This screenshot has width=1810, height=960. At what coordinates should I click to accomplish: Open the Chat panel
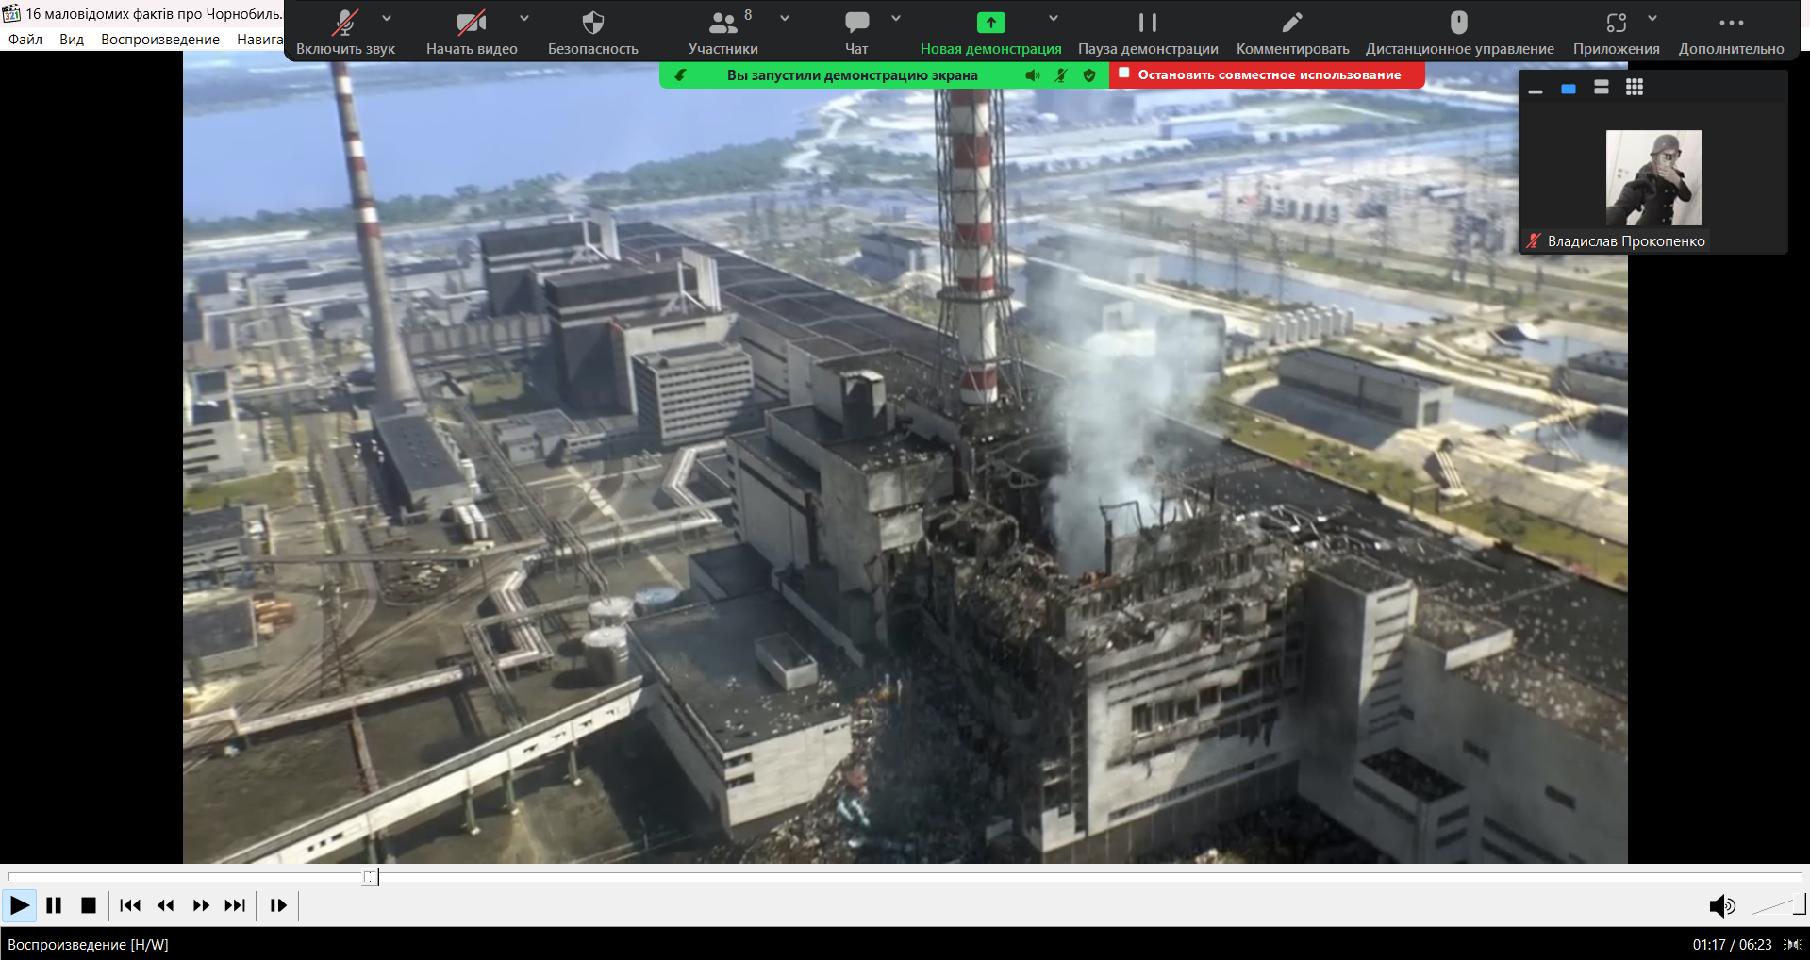tap(856, 24)
